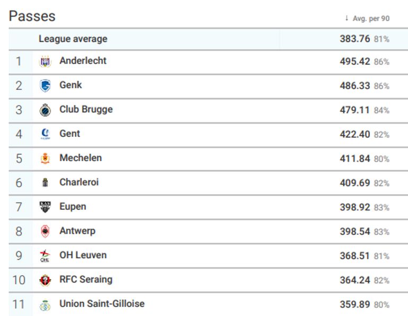
Task: Open the OH Leuven team link
Action: click(83, 255)
